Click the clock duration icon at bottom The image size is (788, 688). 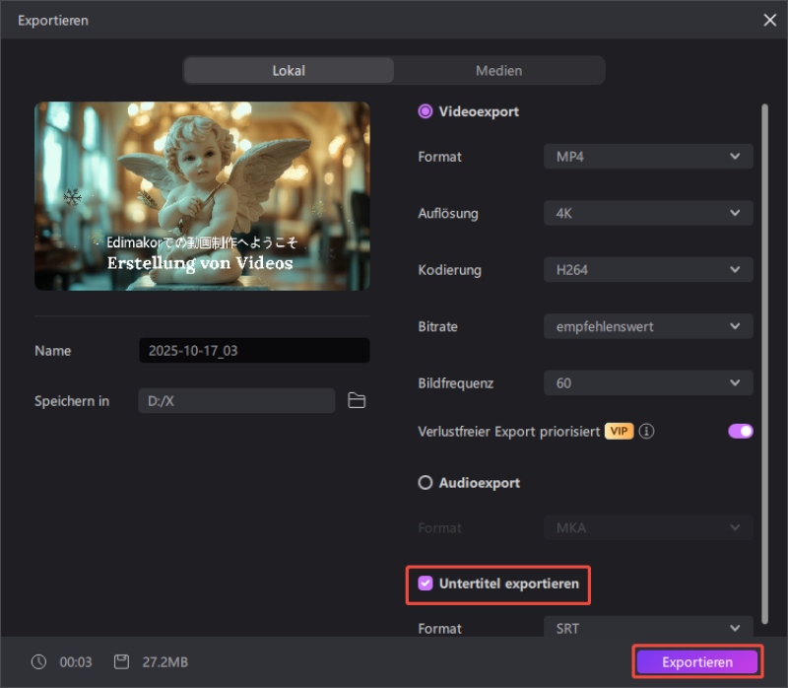39,662
